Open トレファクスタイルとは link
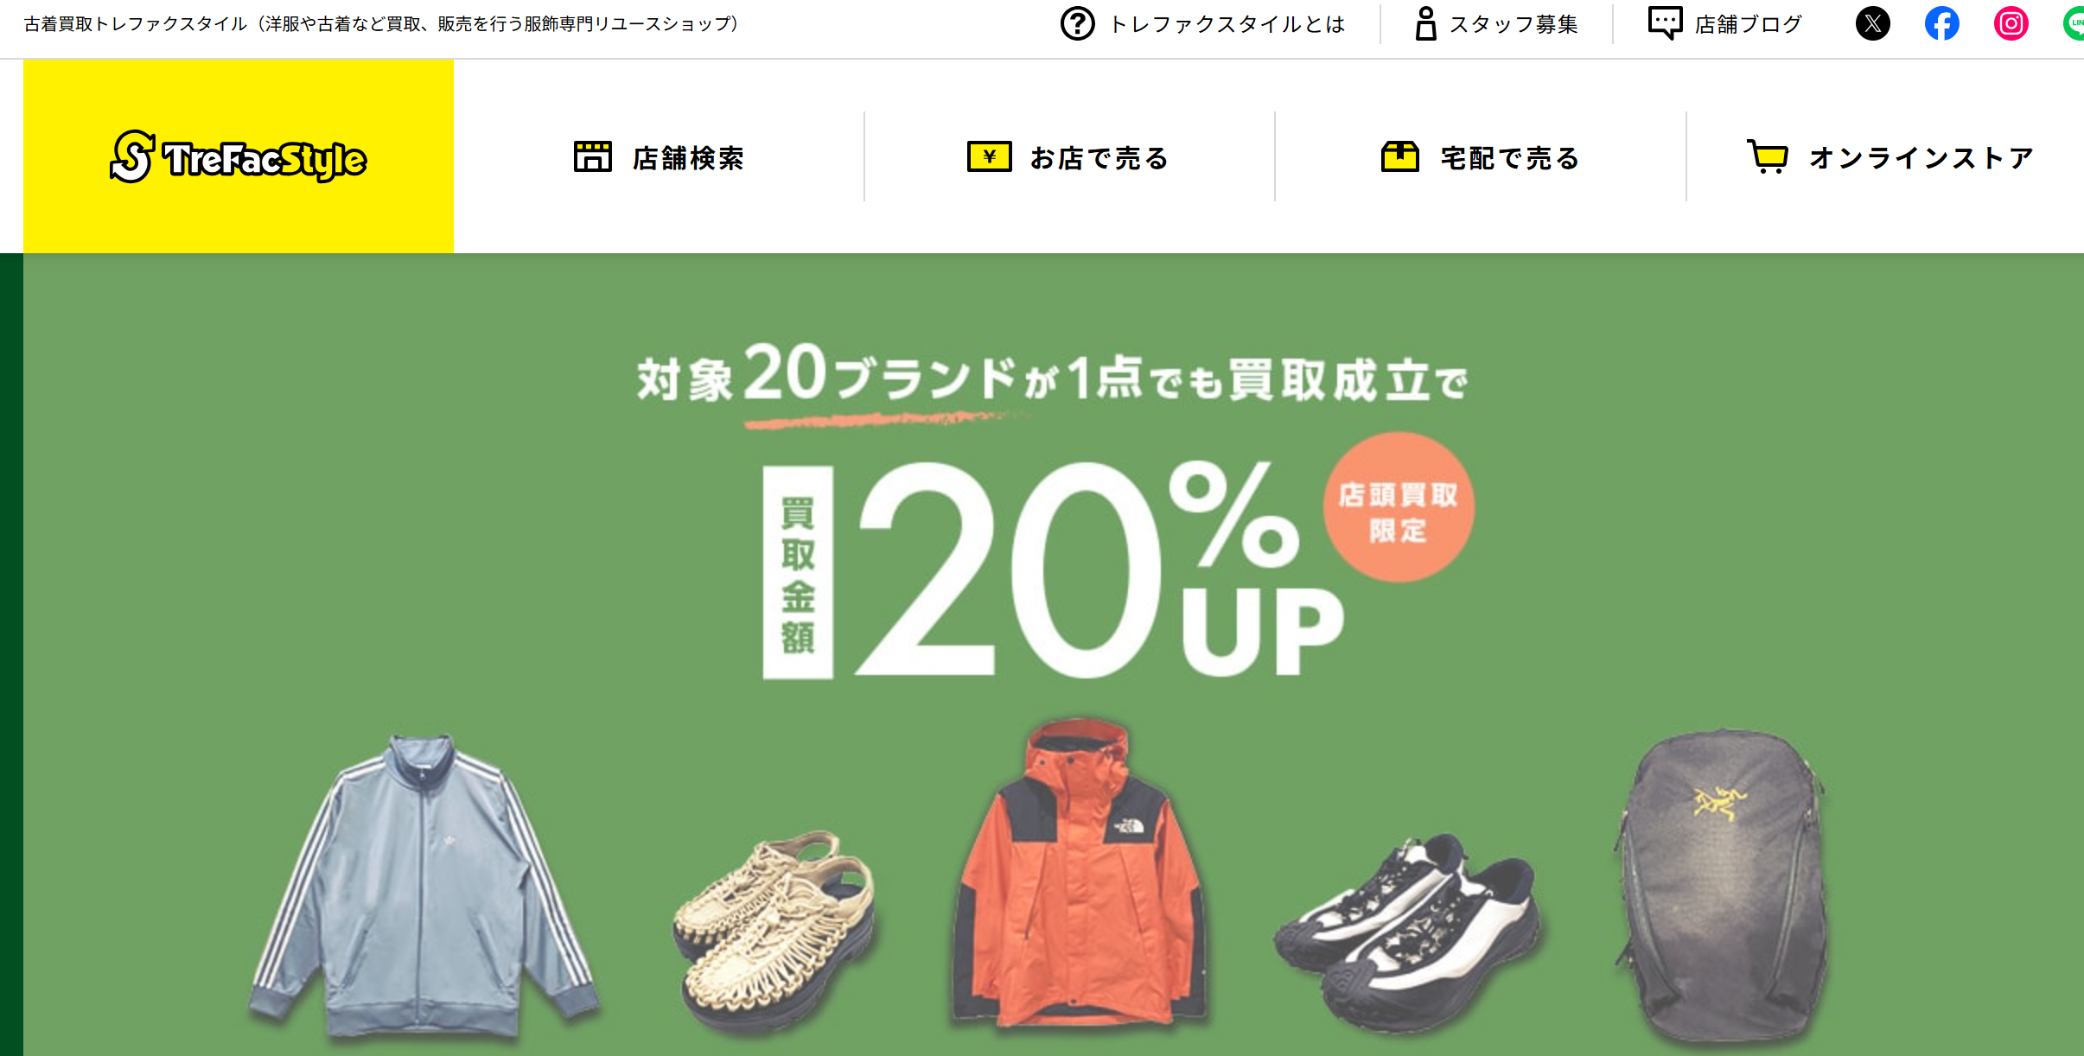The height and width of the screenshot is (1056, 2084). 1227,24
